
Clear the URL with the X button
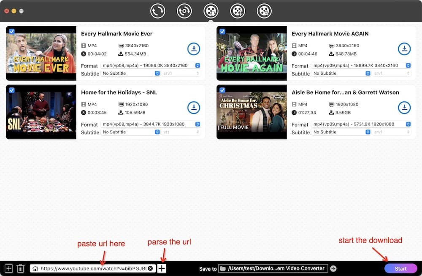pyautogui.click(x=151, y=268)
